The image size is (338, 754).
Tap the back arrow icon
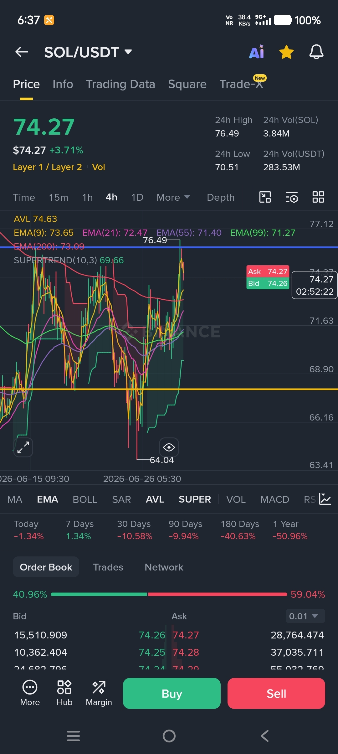pos(22,52)
